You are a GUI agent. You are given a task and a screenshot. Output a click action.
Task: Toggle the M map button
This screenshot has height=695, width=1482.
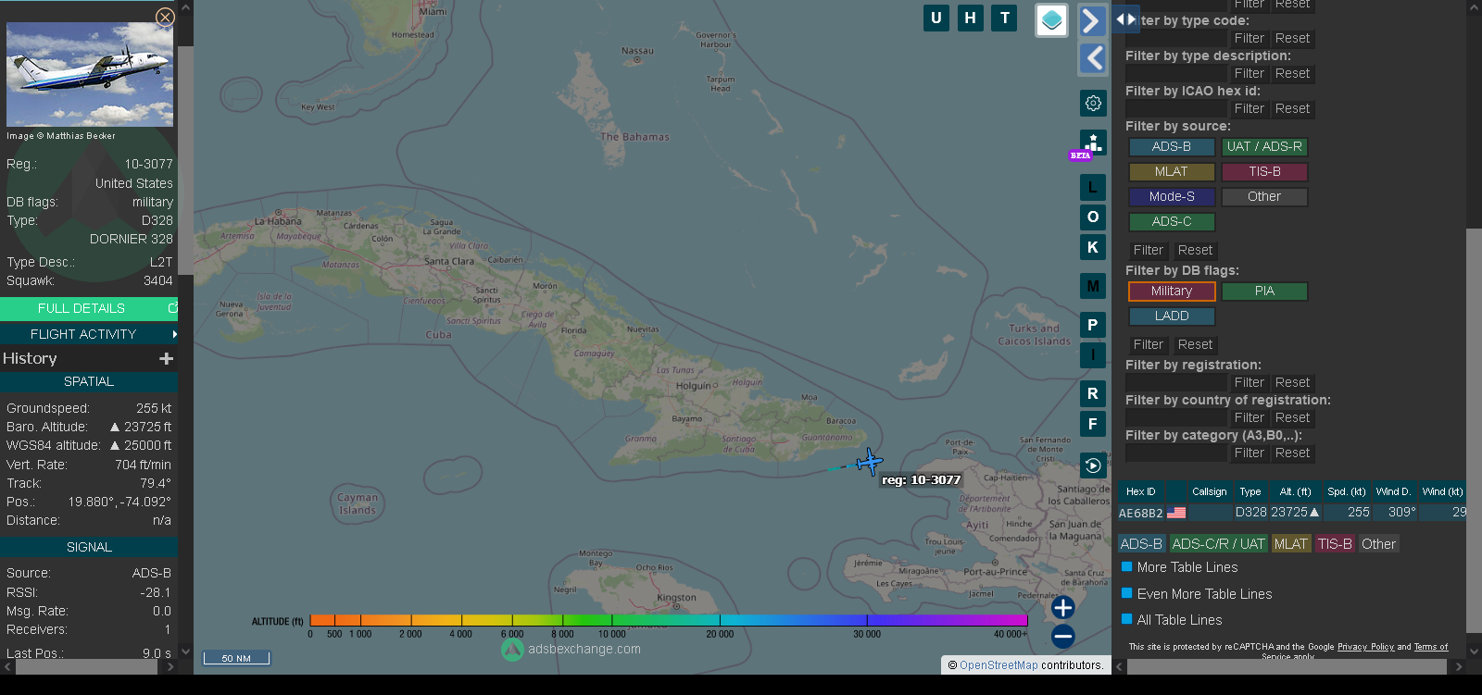pos(1093,286)
